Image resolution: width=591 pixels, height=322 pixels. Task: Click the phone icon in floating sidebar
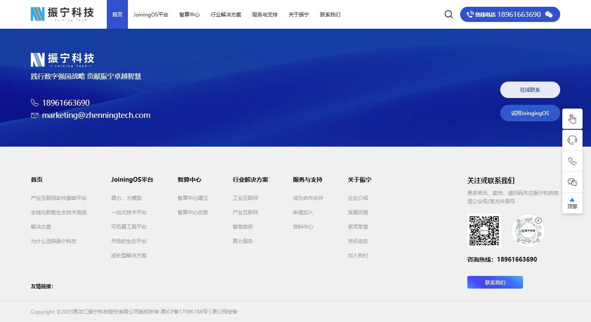coord(572,161)
